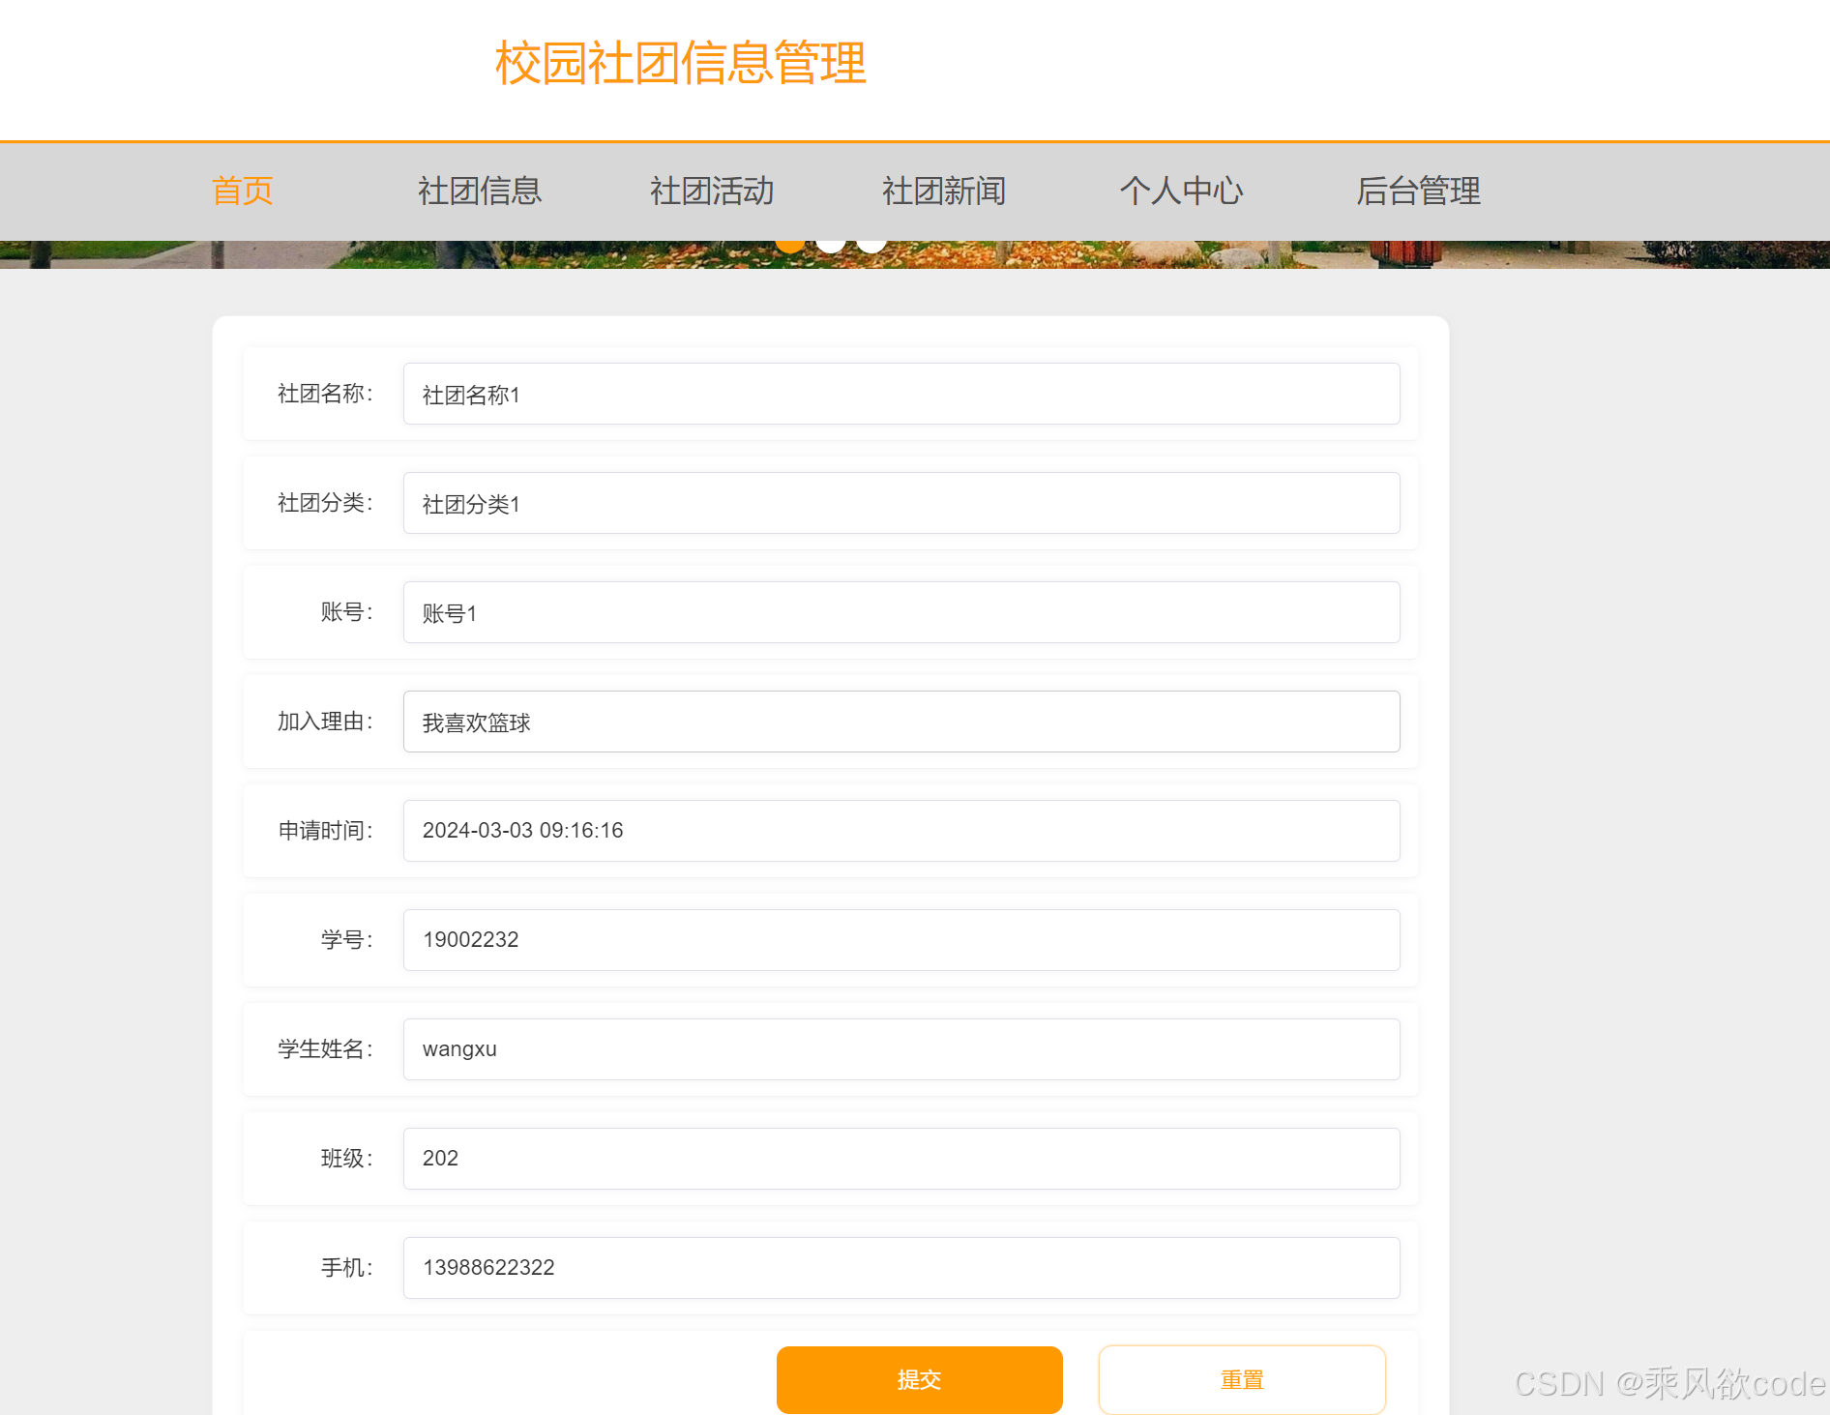This screenshot has height=1415, width=1830.
Task: Select the first carousel indicator dot
Action: pyautogui.click(x=789, y=242)
